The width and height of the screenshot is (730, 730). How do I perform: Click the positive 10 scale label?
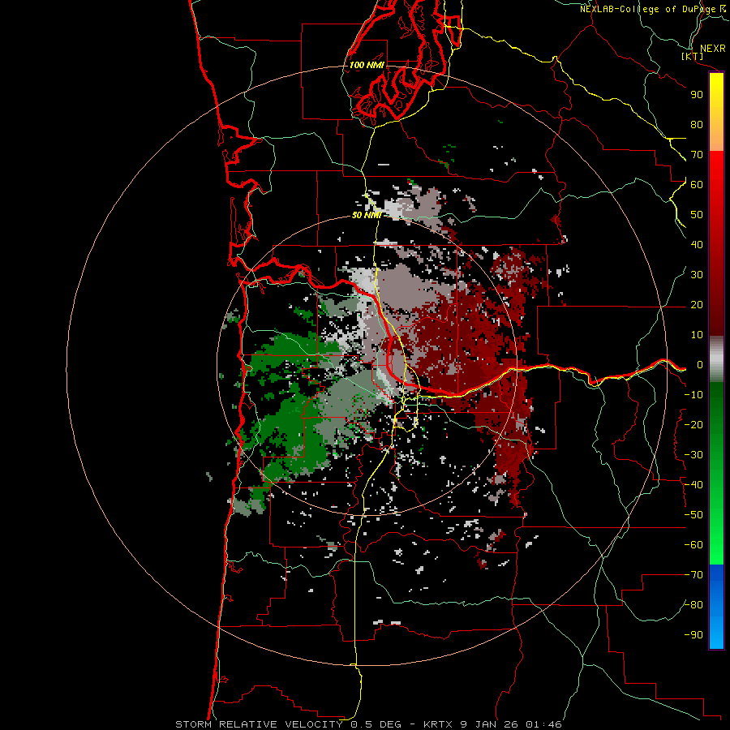[697, 335]
